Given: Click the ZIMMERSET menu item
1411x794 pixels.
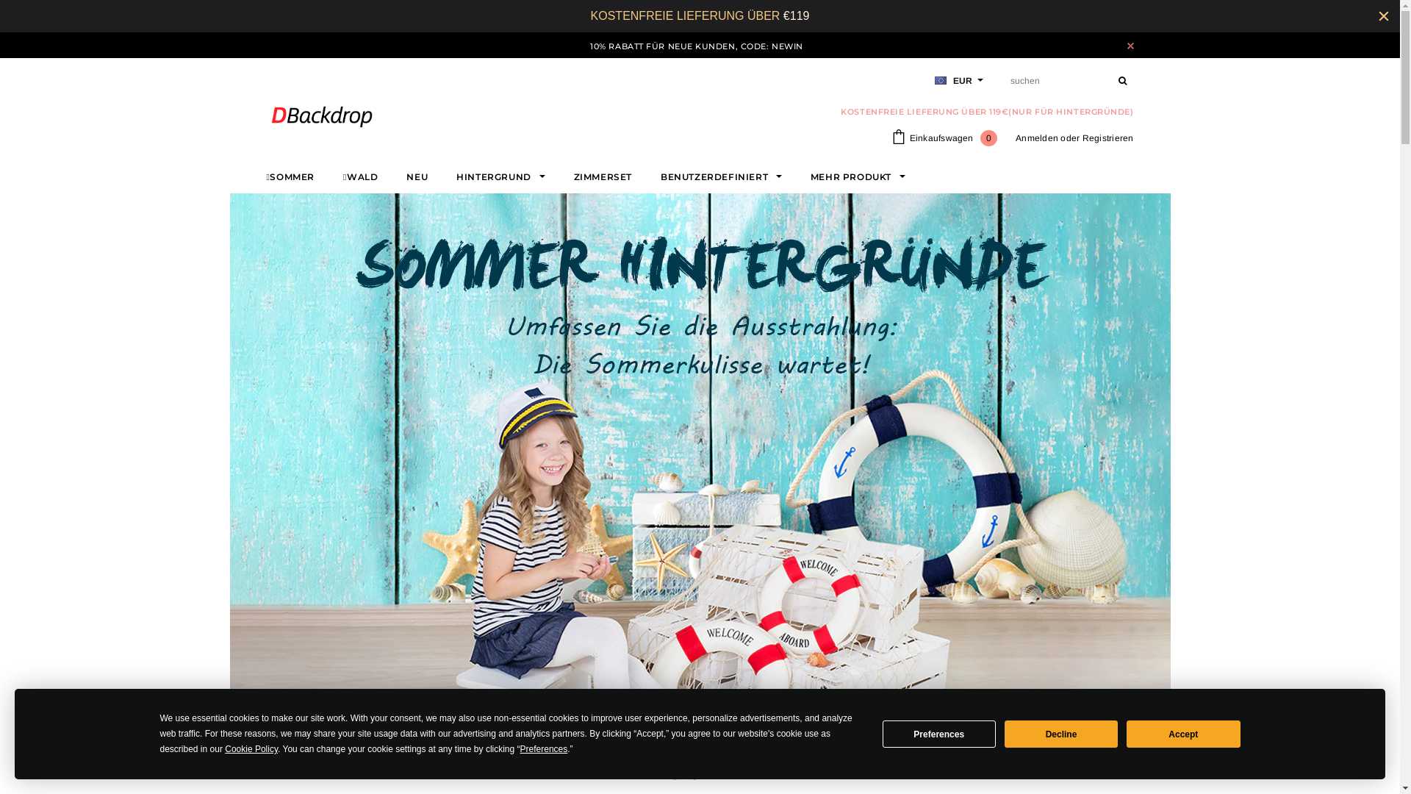Looking at the screenshot, I should [x=603, y=176].
